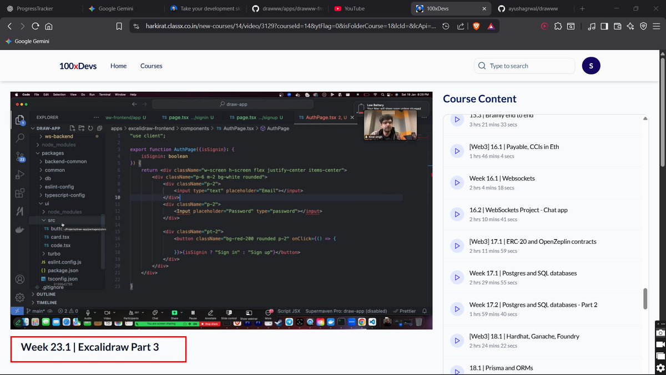Open the Leo AI sparkle icon
The height and width of the screenshot is (375, 666).
pos(630,26)
